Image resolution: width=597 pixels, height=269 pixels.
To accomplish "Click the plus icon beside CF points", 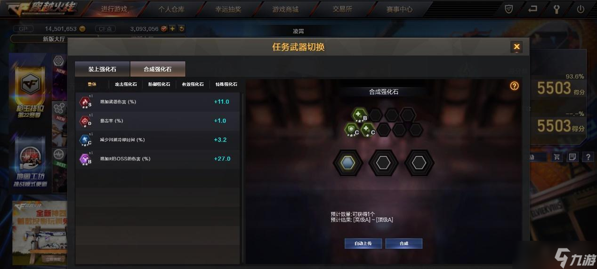I will [172, 29].
